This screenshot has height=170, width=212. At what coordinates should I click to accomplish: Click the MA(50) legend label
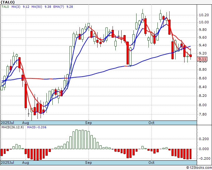[x=37, y=7]
